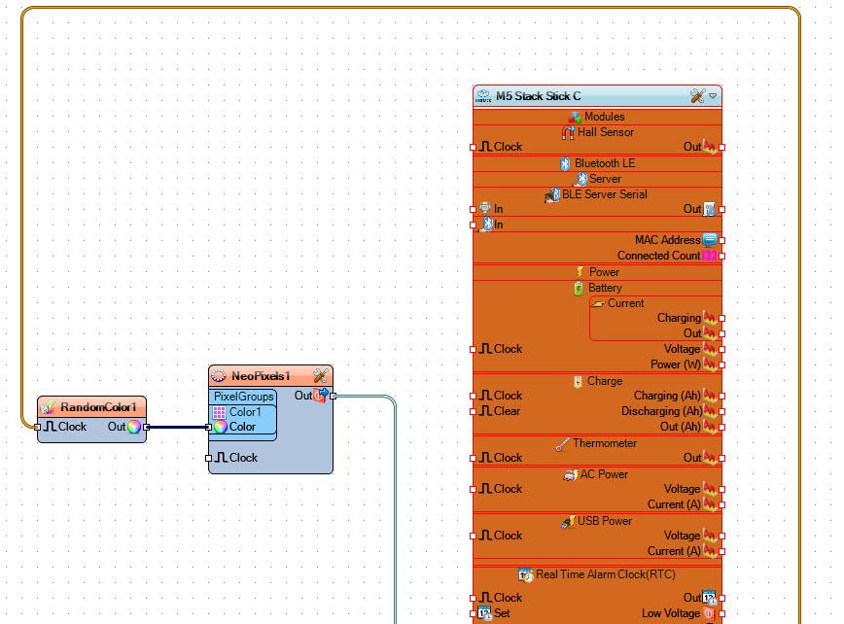Click the RandomColor1 color wheel Out pin icon

[x=134, y=427]
